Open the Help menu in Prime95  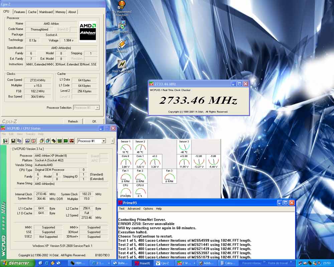click(x=159, y=209)
